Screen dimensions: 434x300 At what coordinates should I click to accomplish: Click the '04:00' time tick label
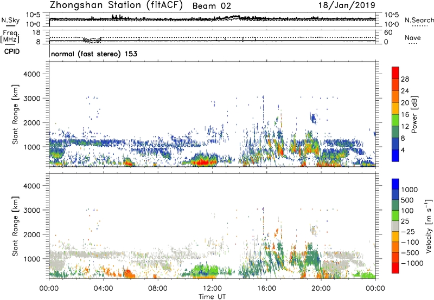coord(103,289)
